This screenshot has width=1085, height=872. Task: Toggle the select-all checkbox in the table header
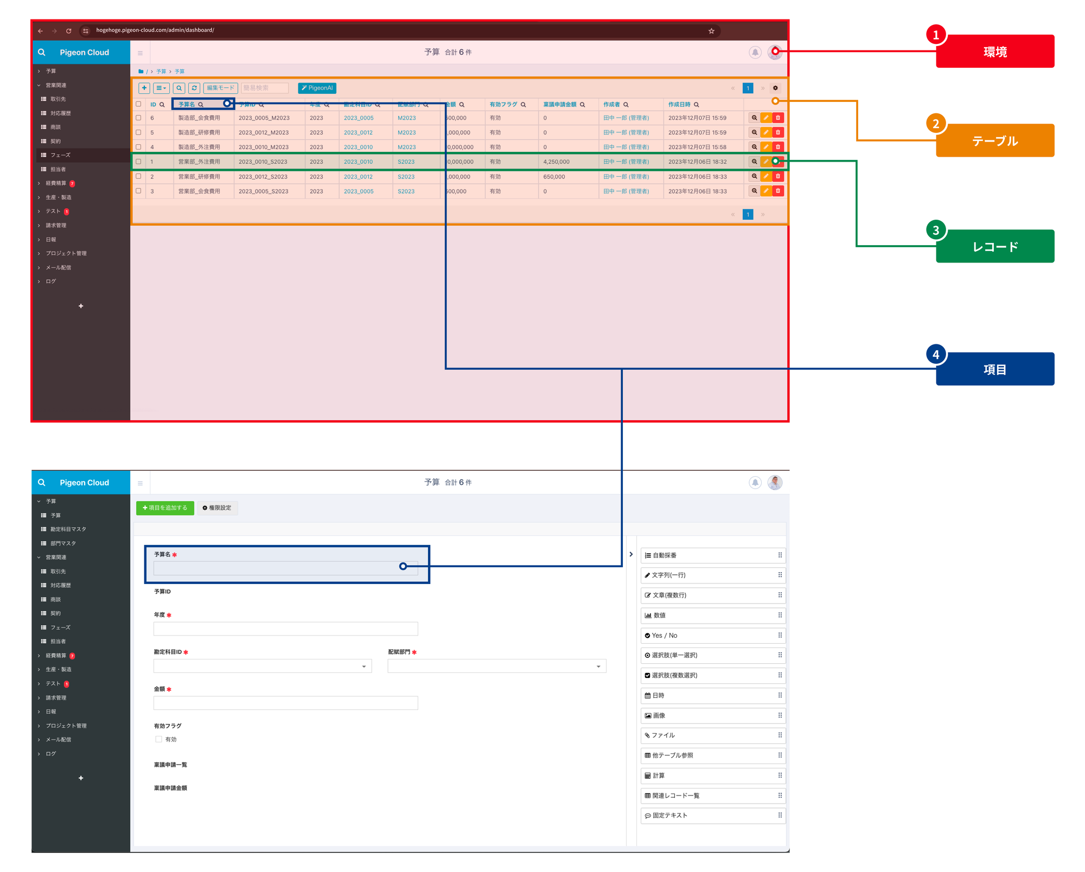(138, 104)
